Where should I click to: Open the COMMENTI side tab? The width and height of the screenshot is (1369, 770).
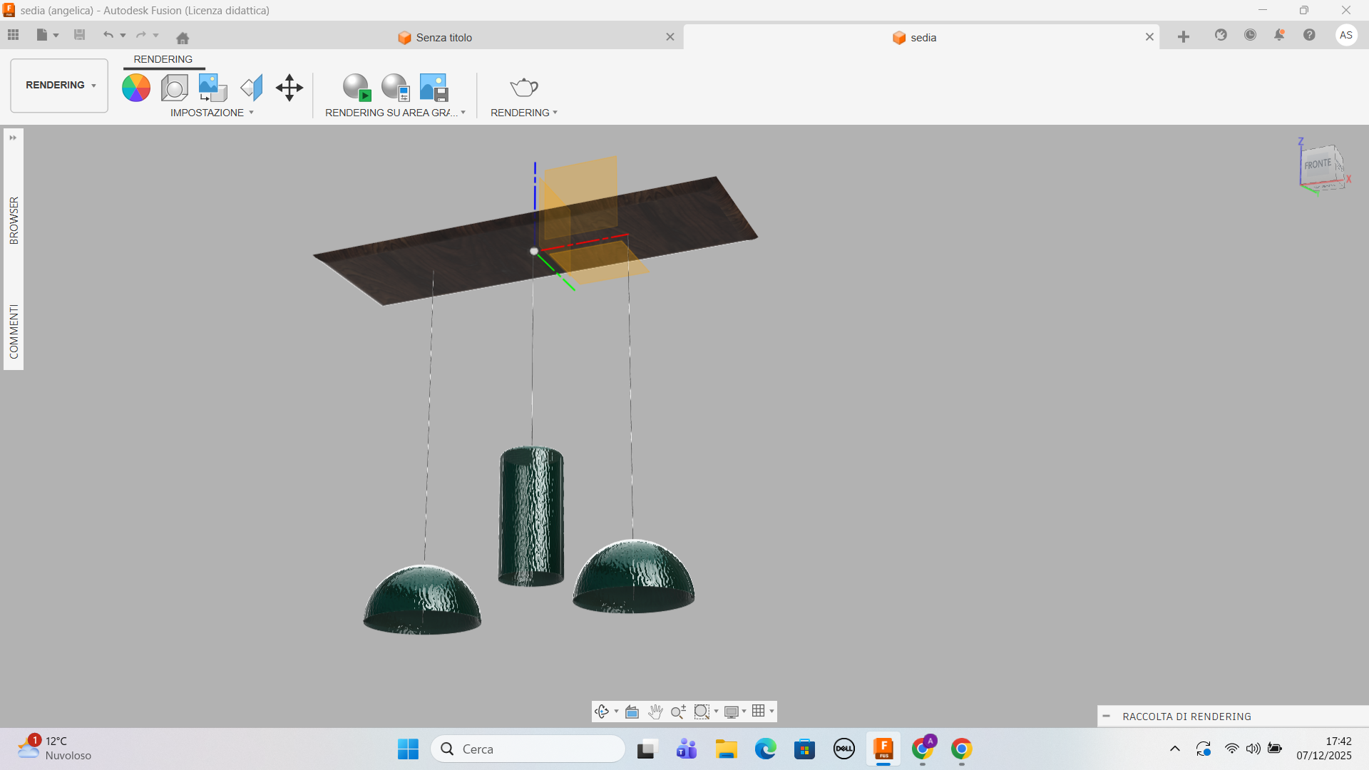click(x=14, y=332)
